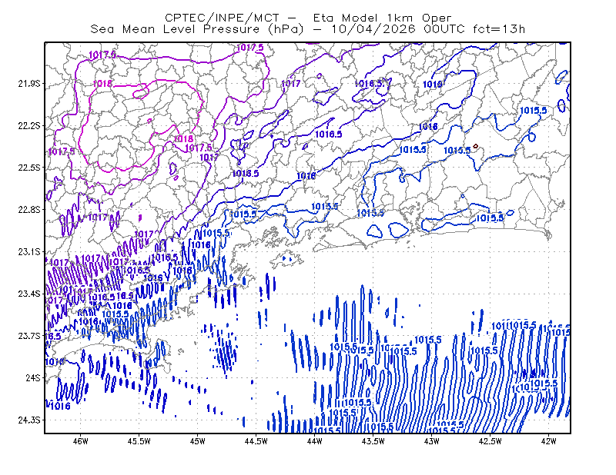Click the 43.5W longitude axis label
Viewport: 616px width, 475px height.
point(373,441)
